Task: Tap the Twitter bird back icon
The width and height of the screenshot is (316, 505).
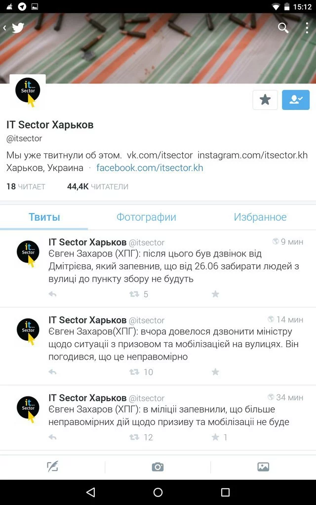Action: click(x=14, y=28)
